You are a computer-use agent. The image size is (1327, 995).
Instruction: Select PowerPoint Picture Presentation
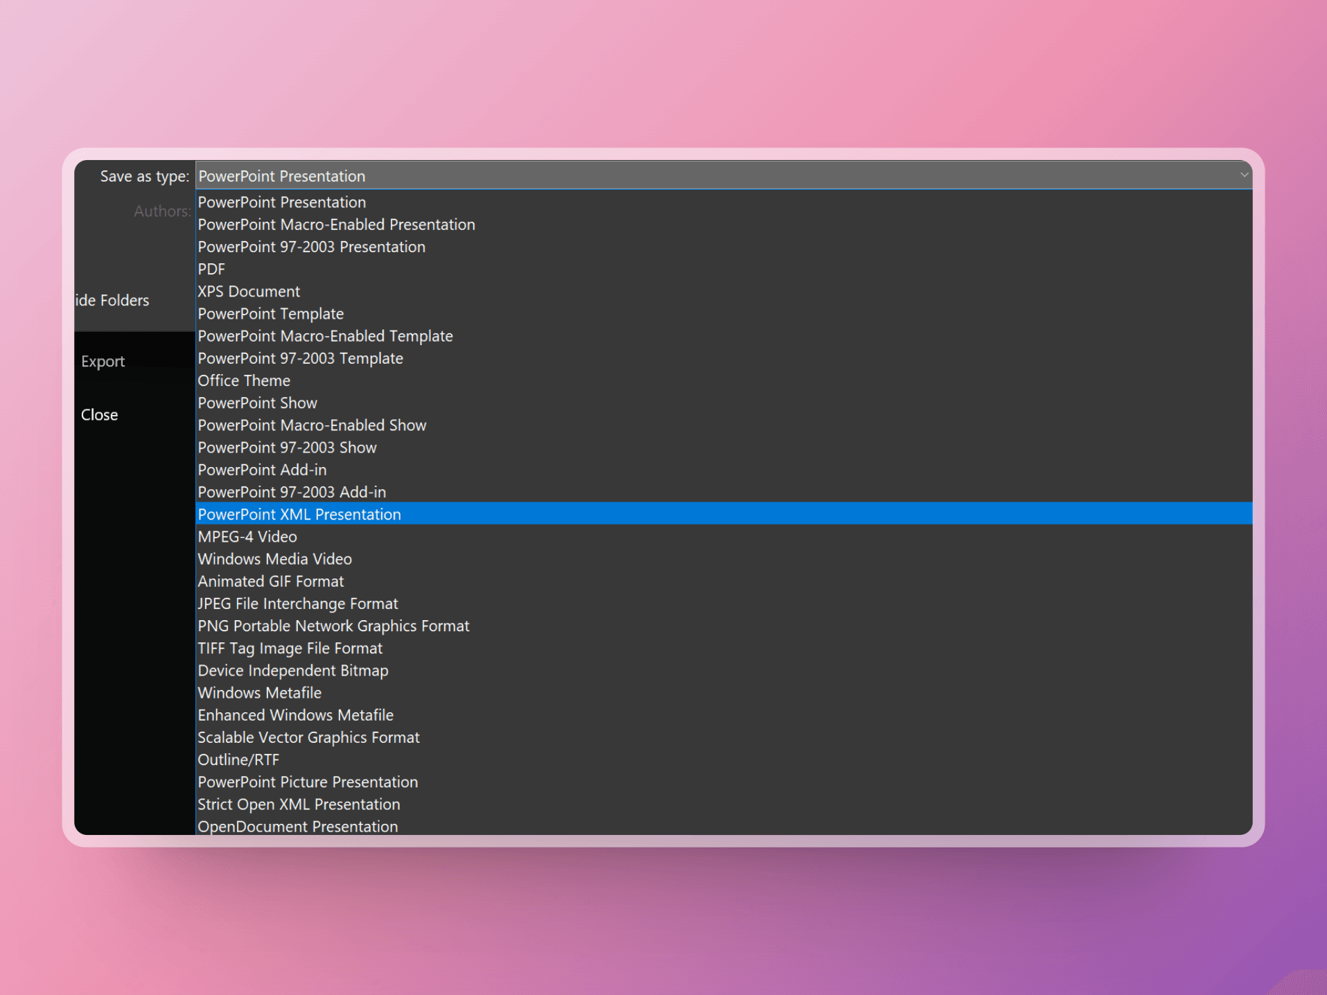(723, 782)
